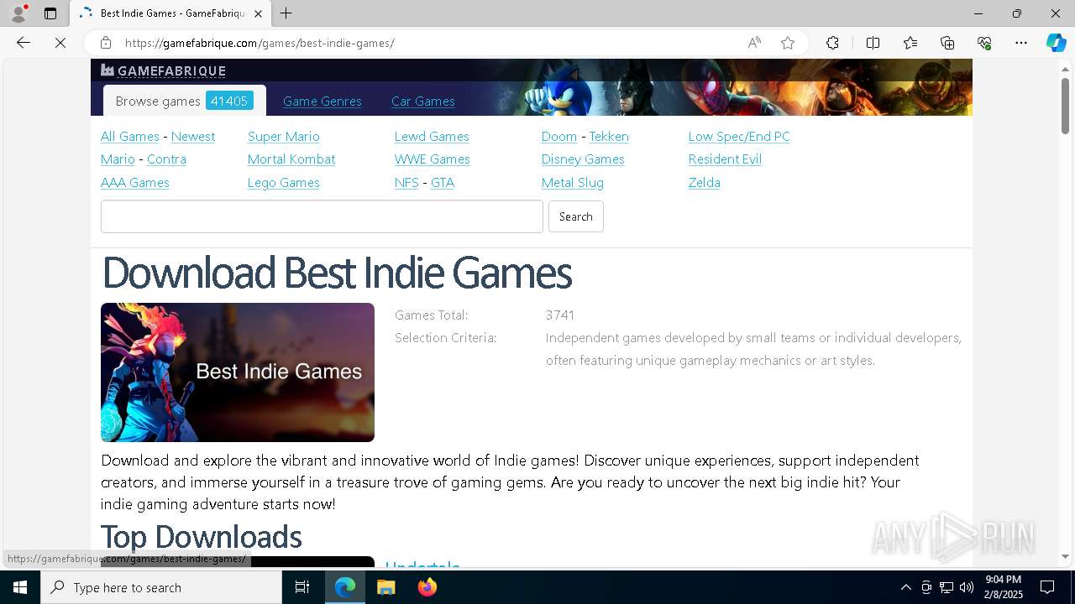Click scrollbar down arrow
This screenshot has height=604, width=1075.
(x=1065, y=556)
